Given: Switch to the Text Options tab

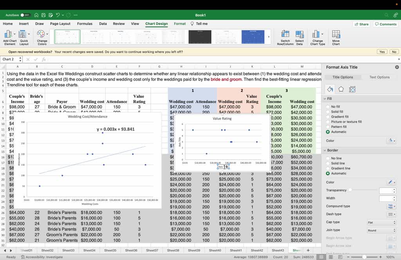Looking at the screenshot, I should pos(379,77).
